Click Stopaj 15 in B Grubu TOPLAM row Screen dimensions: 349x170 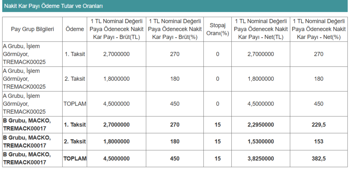pos(217,158)
